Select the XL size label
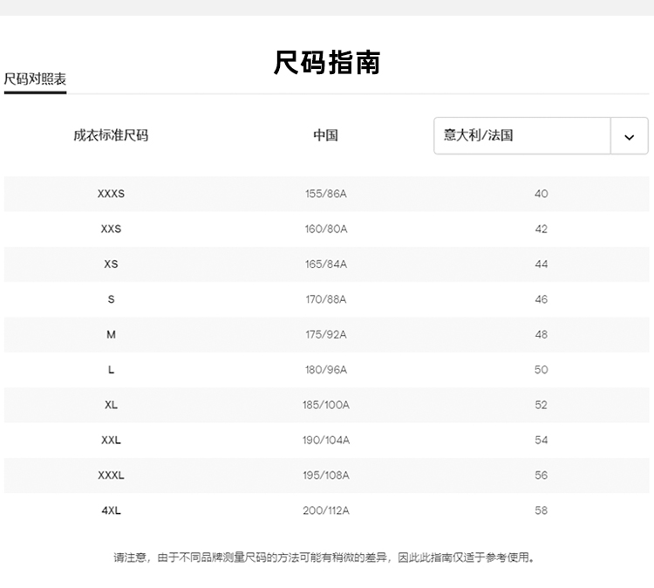This screenshot has height=588, width=654. 111,405
